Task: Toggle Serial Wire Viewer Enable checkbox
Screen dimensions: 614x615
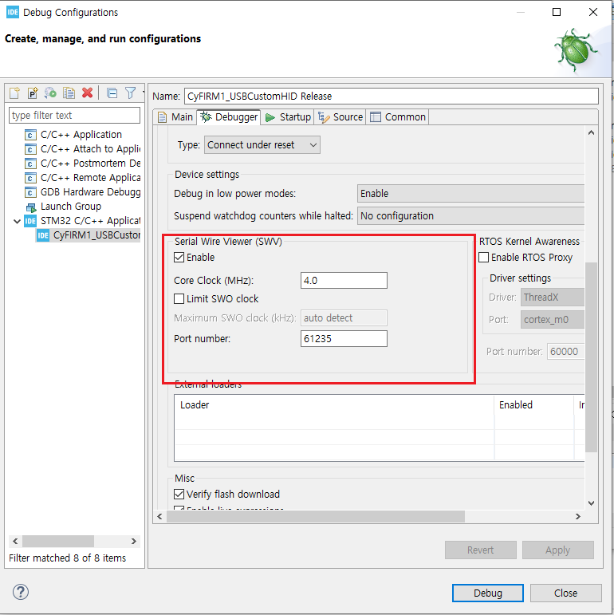Action: tap(179, 258)
